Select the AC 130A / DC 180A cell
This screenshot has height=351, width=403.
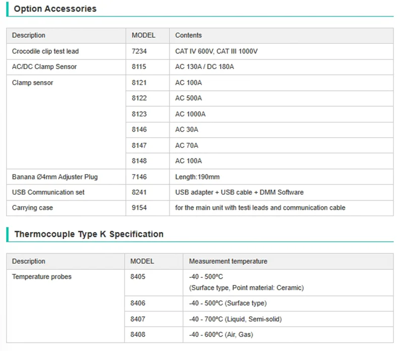point(204,67)
